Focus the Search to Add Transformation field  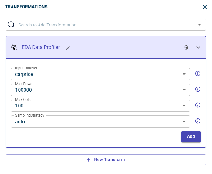[x=103, y=25]
